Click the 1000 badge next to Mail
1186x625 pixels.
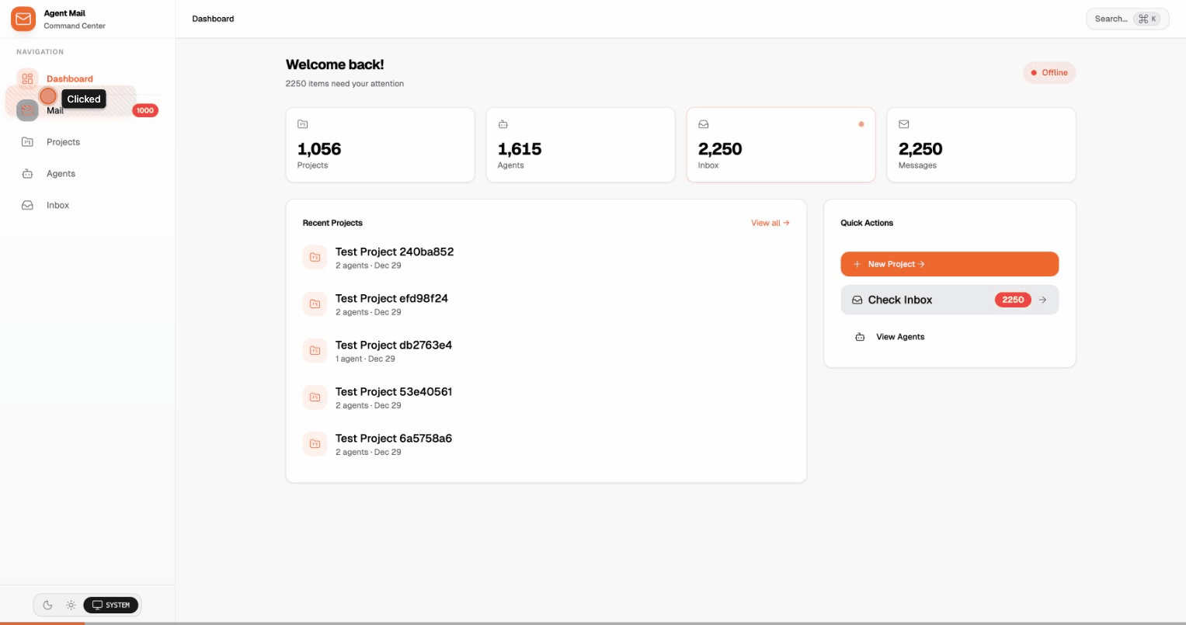point(145,110)
